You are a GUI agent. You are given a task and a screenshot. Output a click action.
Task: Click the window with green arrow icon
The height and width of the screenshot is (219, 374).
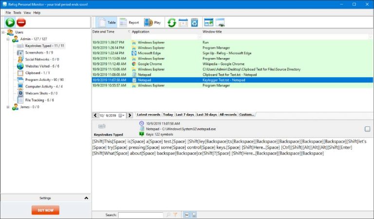209,22
